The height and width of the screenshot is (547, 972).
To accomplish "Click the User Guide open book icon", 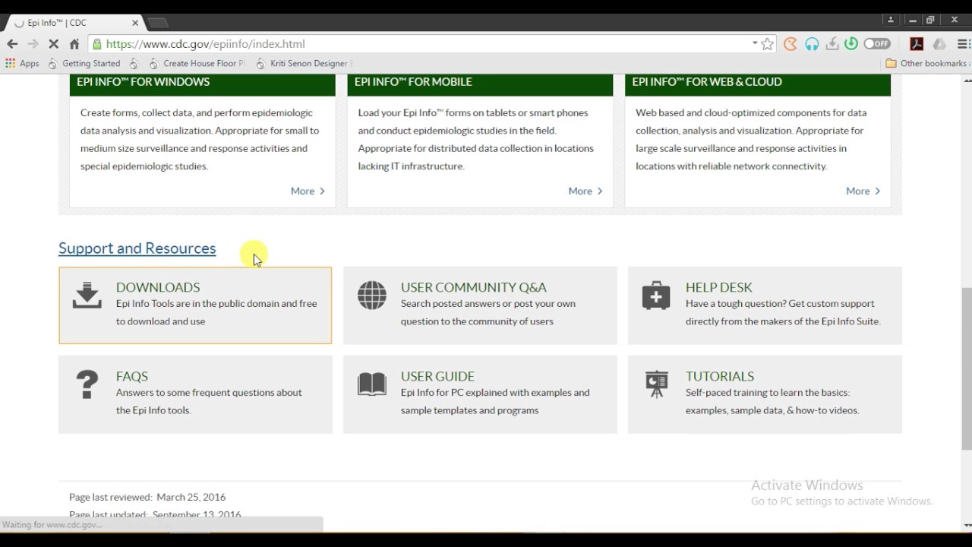I will click(372, 384).
